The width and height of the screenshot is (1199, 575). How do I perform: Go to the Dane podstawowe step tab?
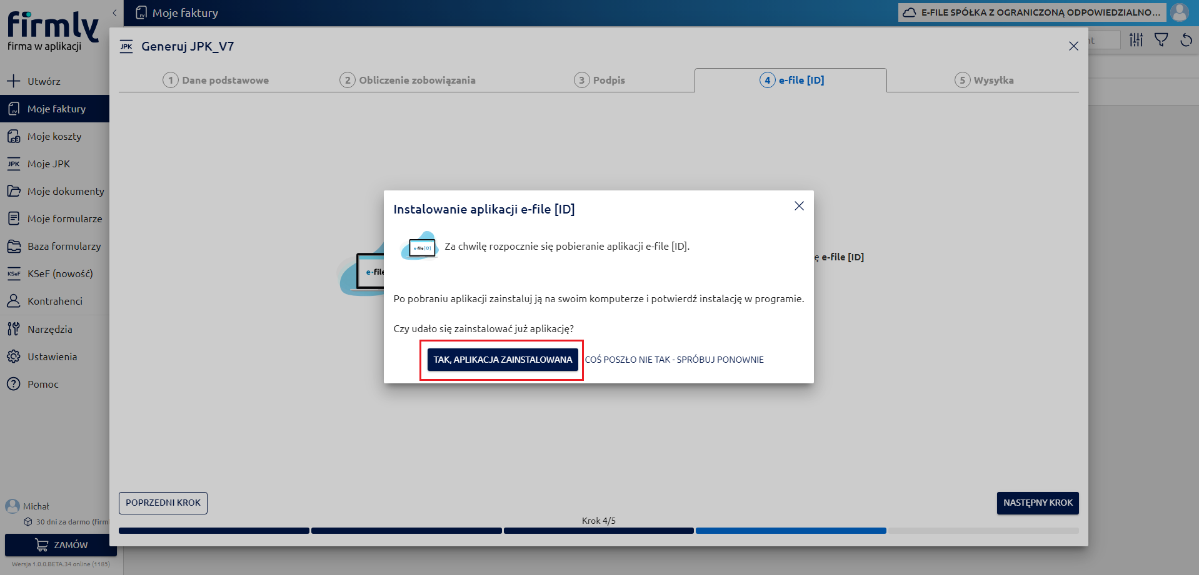point(216,80)
